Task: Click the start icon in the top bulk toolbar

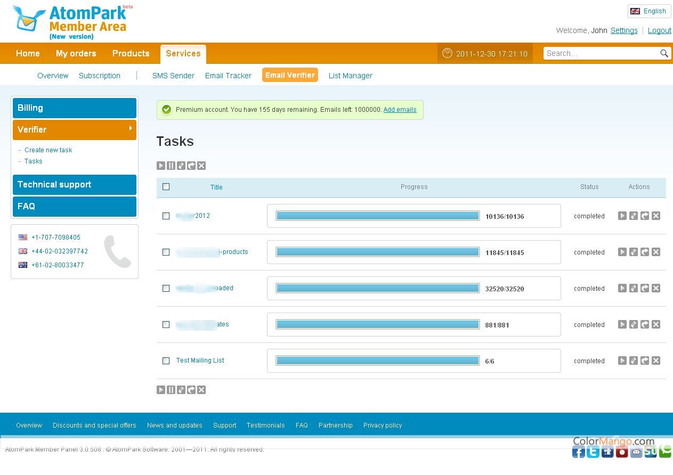Action: 161,166
